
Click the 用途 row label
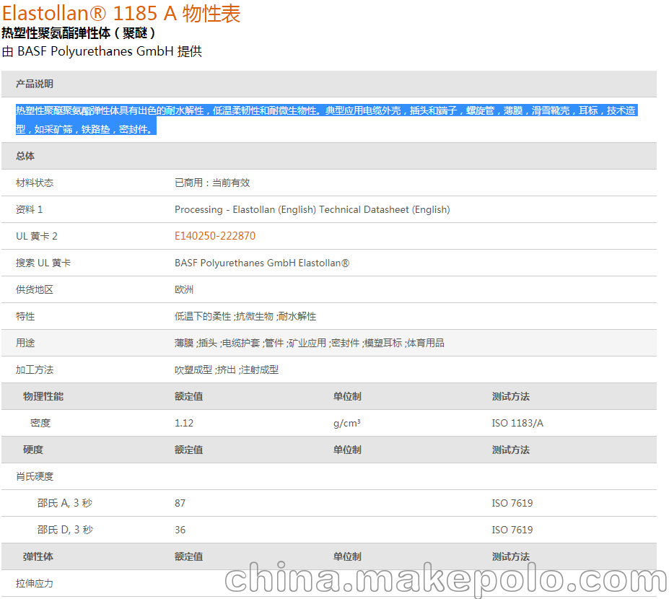point(25,343)
